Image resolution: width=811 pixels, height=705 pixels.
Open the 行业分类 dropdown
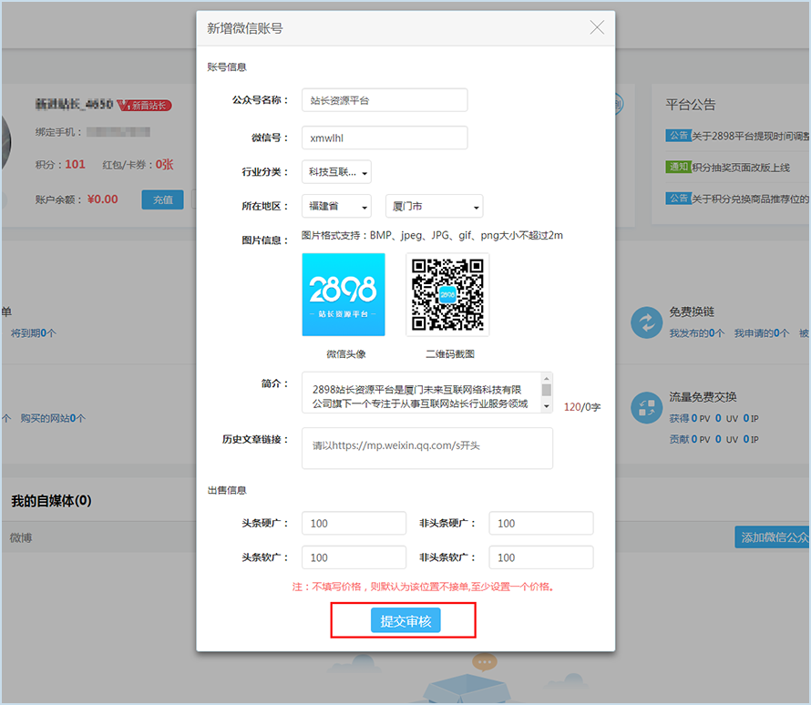(336, 172)
